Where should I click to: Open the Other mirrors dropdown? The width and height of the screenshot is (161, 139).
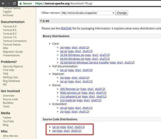pyautogui.click(x=88, y=13)
